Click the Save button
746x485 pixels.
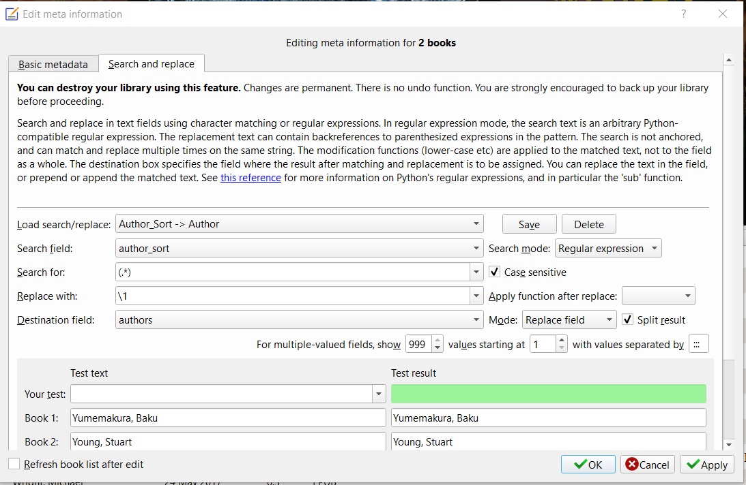click(x=529, y=225)
